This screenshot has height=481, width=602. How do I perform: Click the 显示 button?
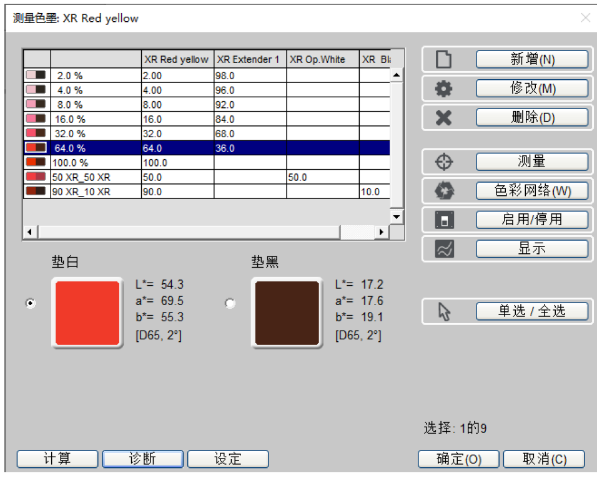click(531, 248)
